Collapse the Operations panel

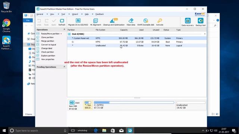coord(64,29)
